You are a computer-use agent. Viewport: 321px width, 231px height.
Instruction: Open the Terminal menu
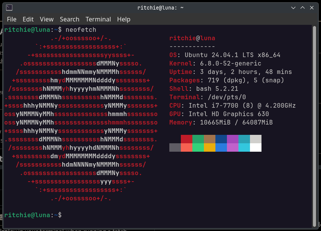pyautogui.click(x=98, y=19)
